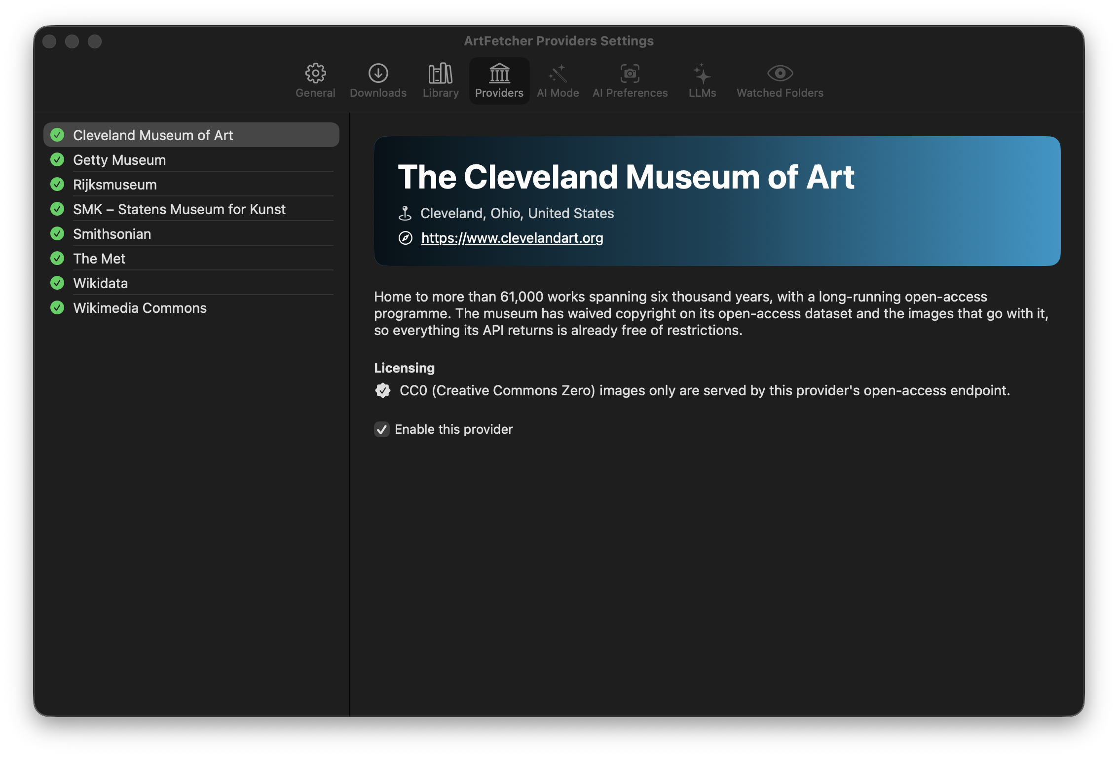Open the Watched Folders eye icon

click(x=780, y=74)
